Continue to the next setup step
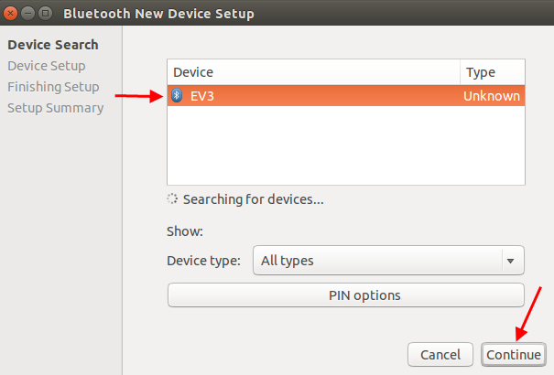The height and width of the screenshot is (375, 554). [514, 355]
